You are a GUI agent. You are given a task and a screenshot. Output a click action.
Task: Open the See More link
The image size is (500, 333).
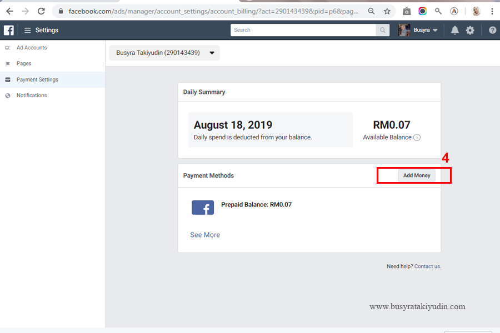204,235
